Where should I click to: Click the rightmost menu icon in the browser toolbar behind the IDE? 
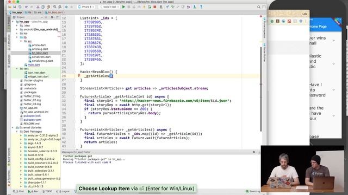pyautogui.click(x=306, y=21)
